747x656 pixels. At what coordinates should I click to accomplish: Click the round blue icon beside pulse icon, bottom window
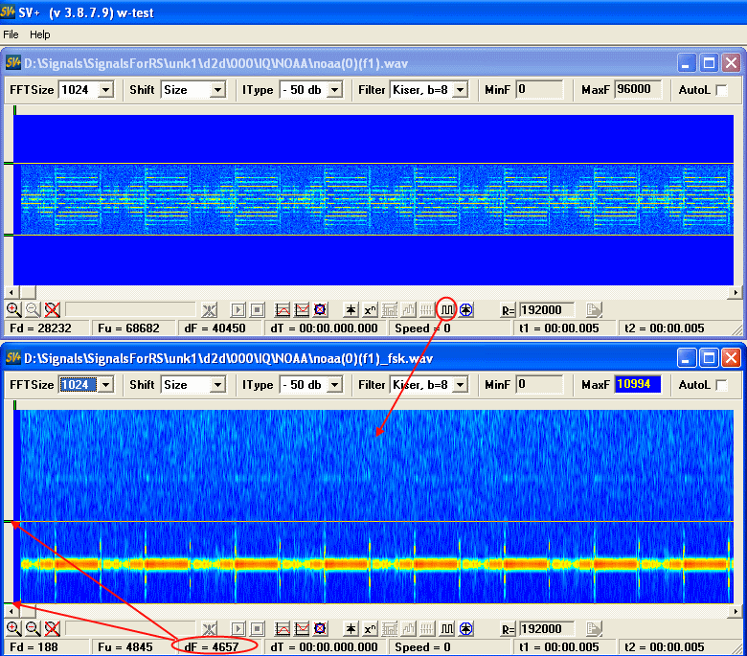coord(466,628)
